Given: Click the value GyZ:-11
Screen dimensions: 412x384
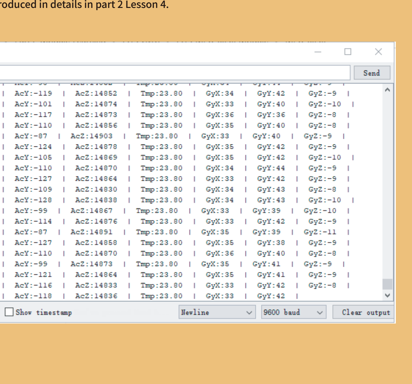Looking at the screenshot, I should tap(320, 232).
